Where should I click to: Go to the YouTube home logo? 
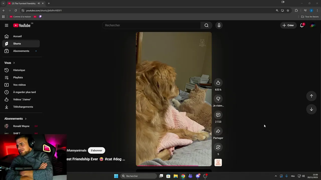click(22, 25)
